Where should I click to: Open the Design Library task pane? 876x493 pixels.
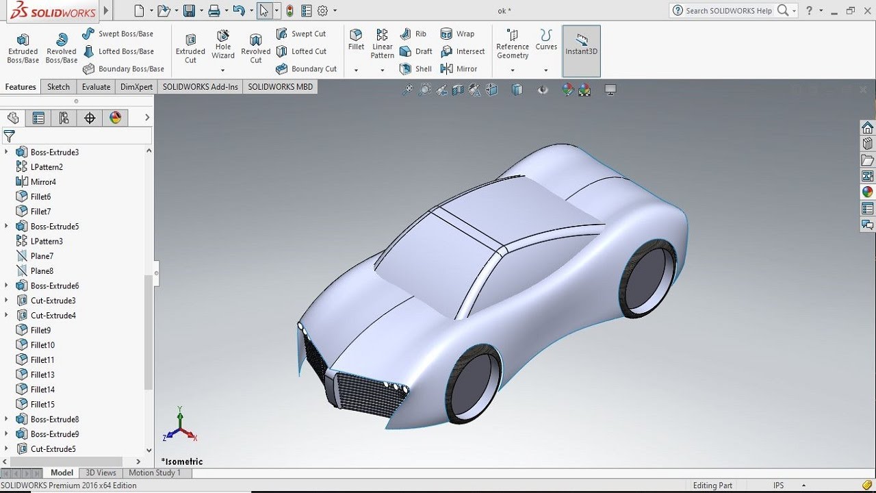868,144
